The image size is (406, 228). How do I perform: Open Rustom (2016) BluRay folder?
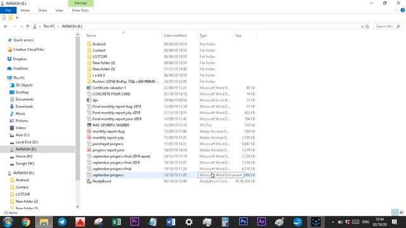pos(126,82)
